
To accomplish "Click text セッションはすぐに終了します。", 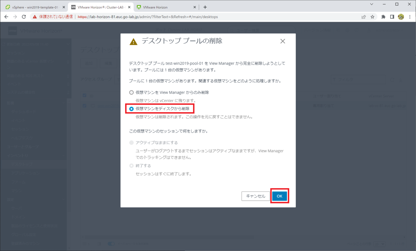I will tap(164, 174).
